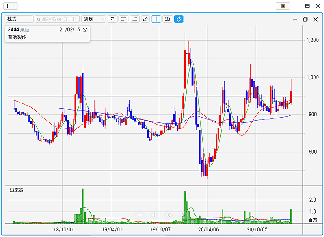Click the blue refresh chart button
The height and width of the screenshot is (237, 324).
[x=178, y=19]
